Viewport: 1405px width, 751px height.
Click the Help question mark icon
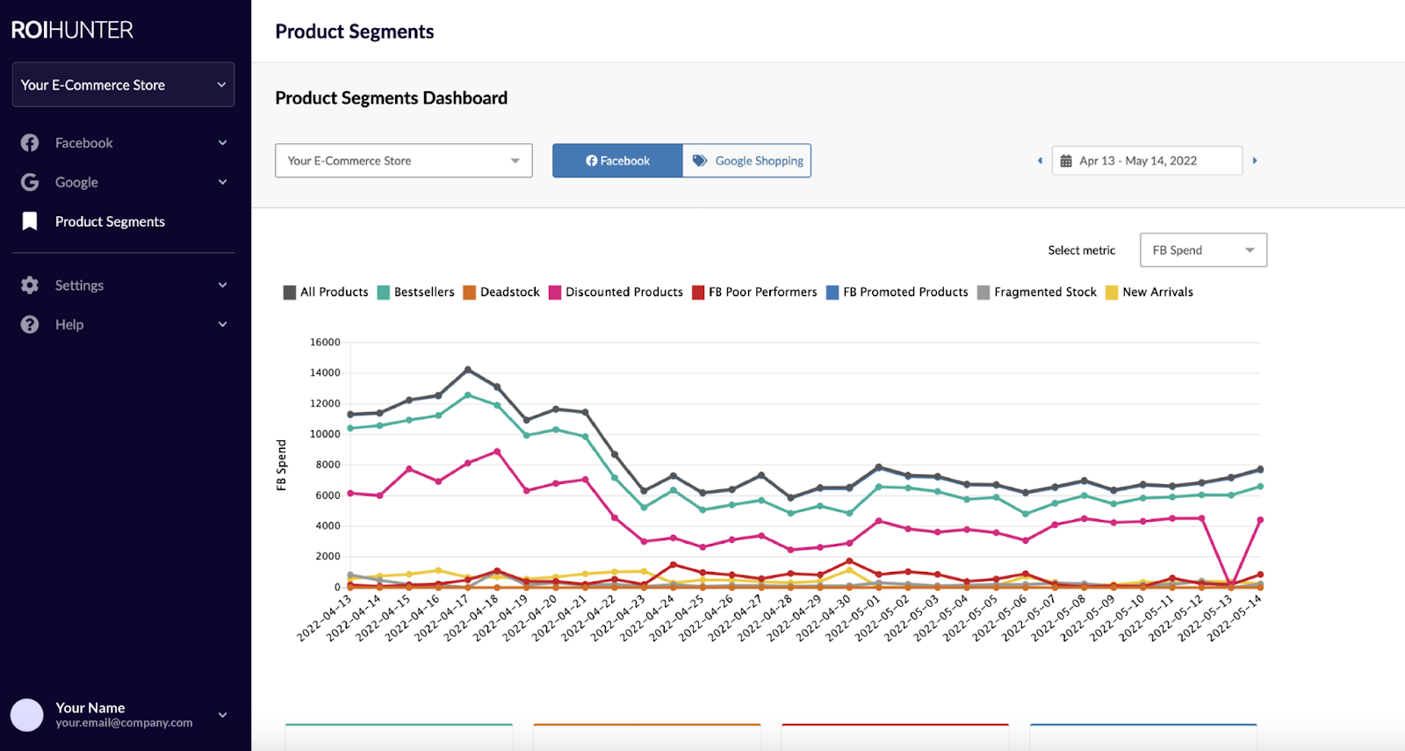30,325
